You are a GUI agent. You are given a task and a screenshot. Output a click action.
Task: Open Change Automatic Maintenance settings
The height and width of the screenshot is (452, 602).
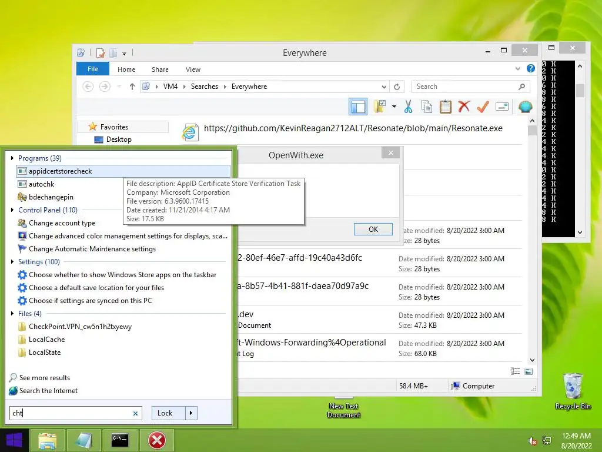pyautogui.click(x=92, y=249)
